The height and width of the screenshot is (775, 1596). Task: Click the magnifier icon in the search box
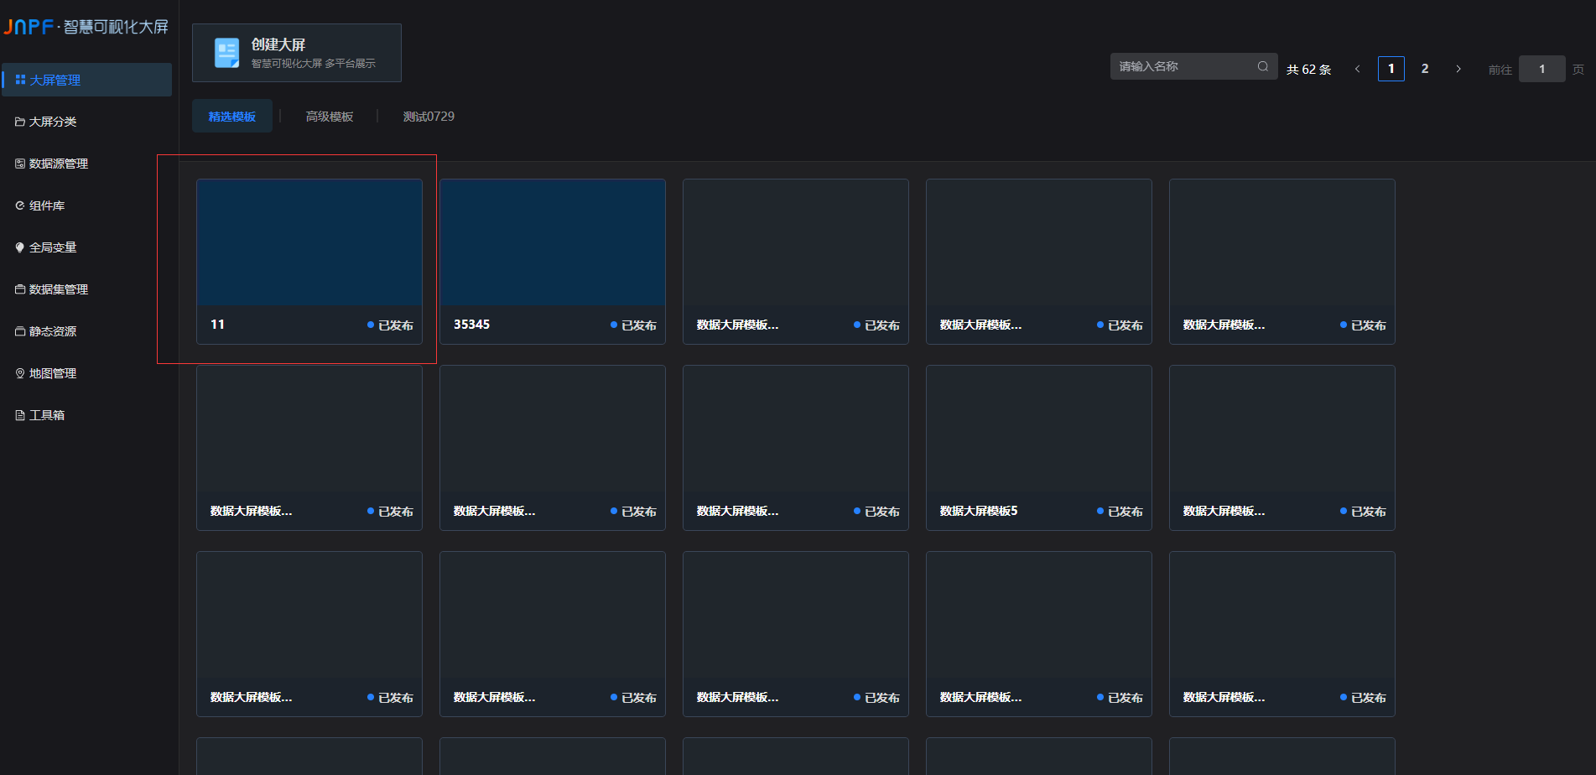point(1263,66)
